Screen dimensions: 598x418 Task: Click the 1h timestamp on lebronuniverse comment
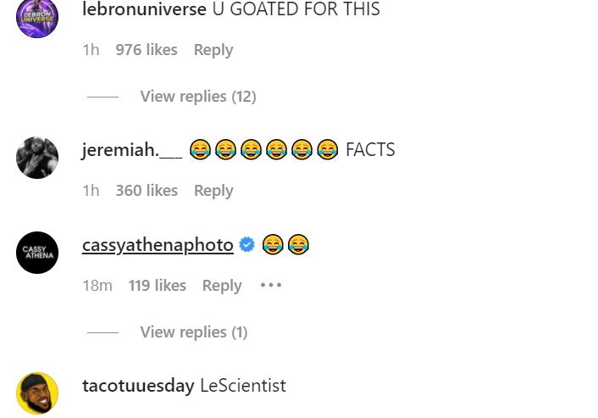[91, 50]
